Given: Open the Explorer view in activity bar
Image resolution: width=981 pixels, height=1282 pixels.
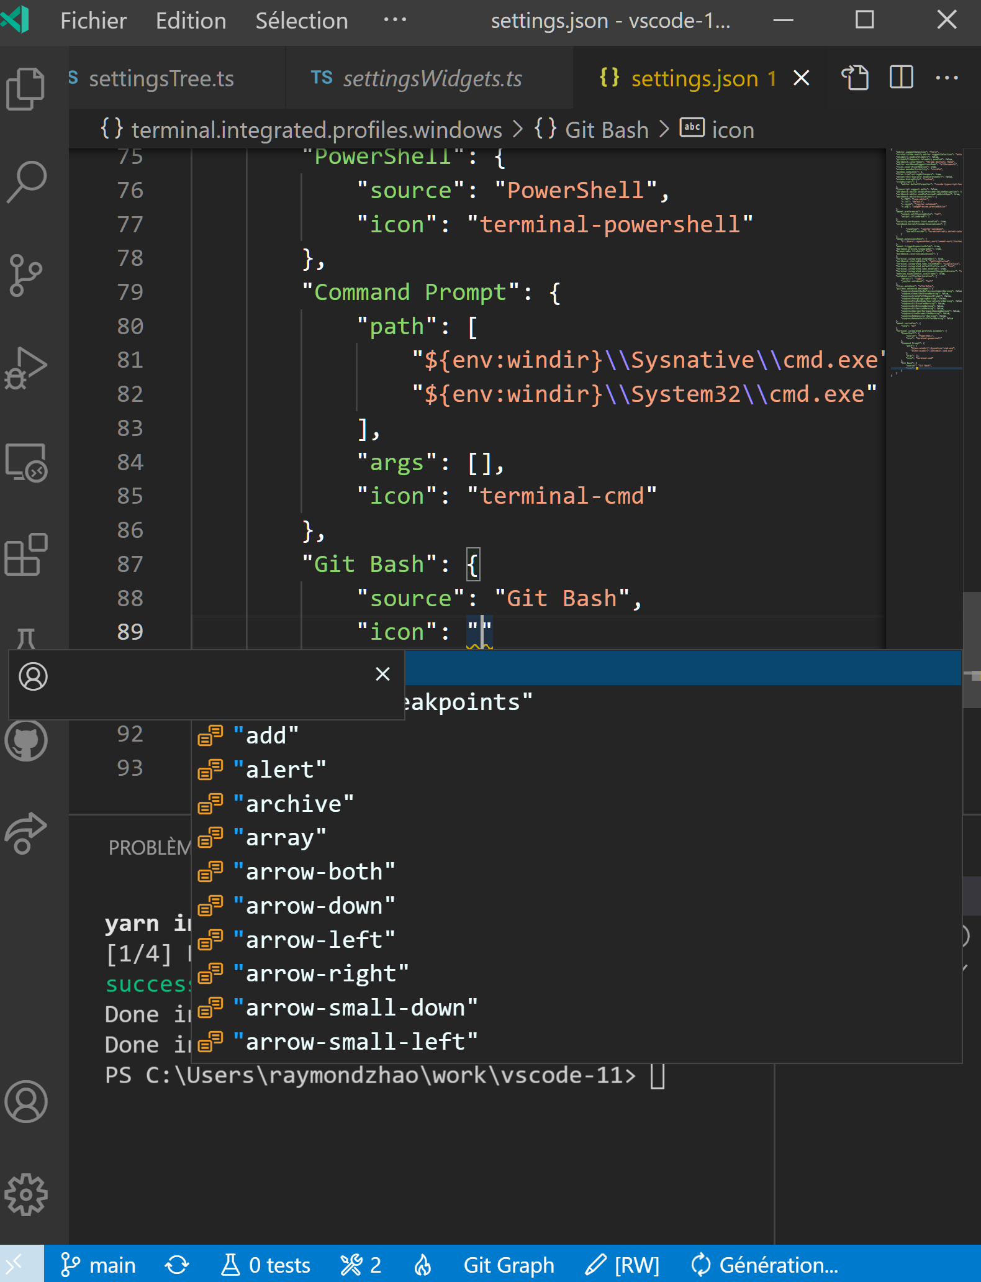Looking at the screenshot, I should pyautogui.click(x=25, y=89).
